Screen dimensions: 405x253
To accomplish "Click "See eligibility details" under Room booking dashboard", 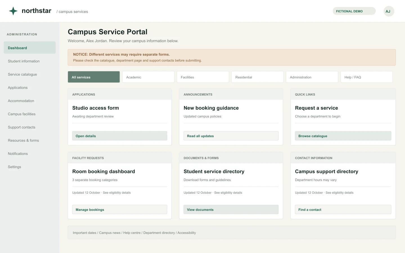I will click(x=117, y=193).
